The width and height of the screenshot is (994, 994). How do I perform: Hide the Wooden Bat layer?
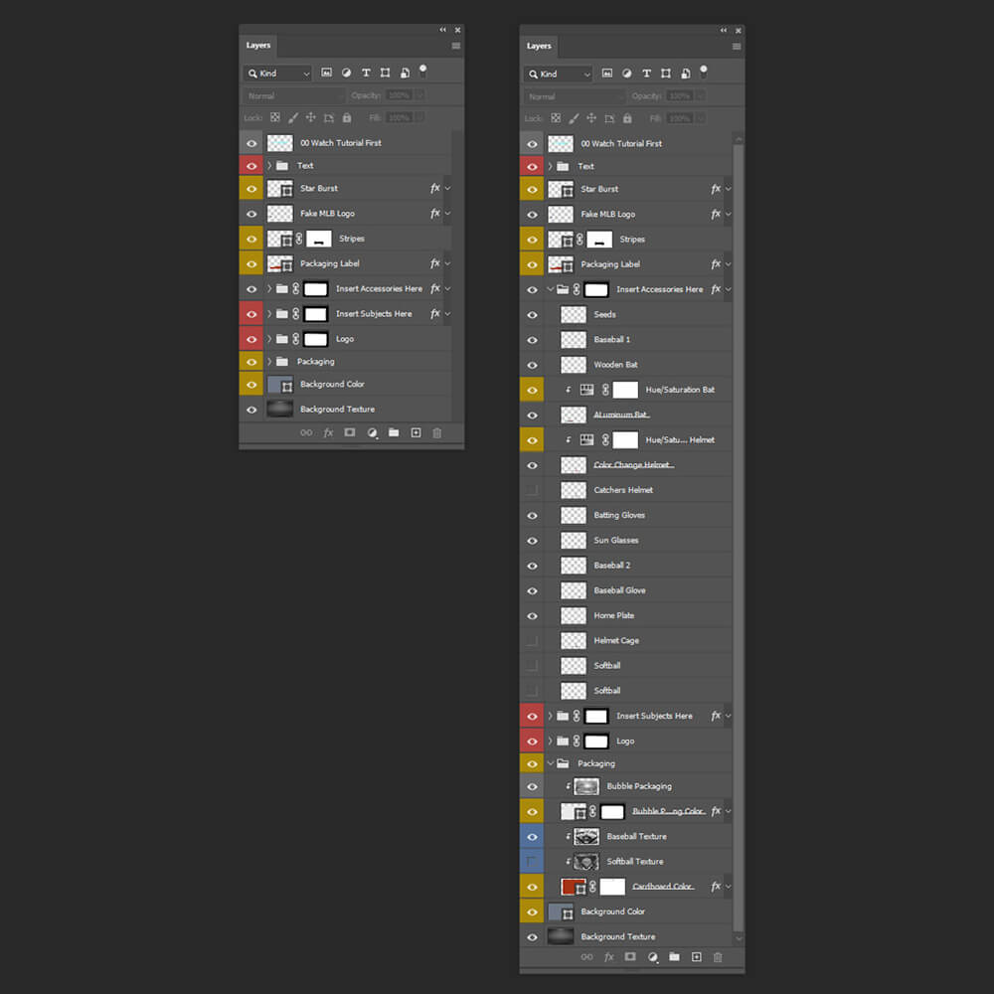(532, 365)
